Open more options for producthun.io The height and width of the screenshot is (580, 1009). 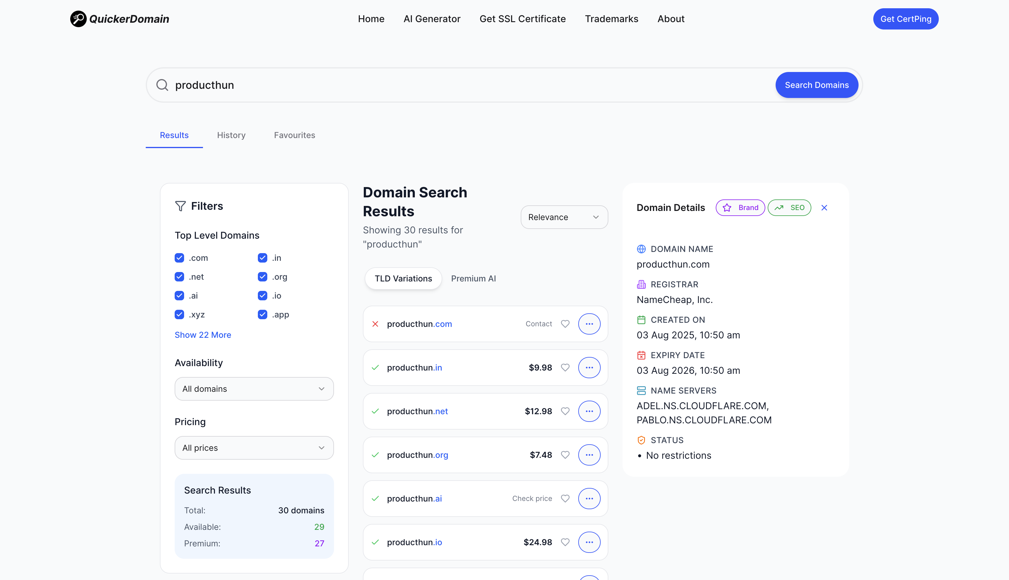click(x=589, y=542)
